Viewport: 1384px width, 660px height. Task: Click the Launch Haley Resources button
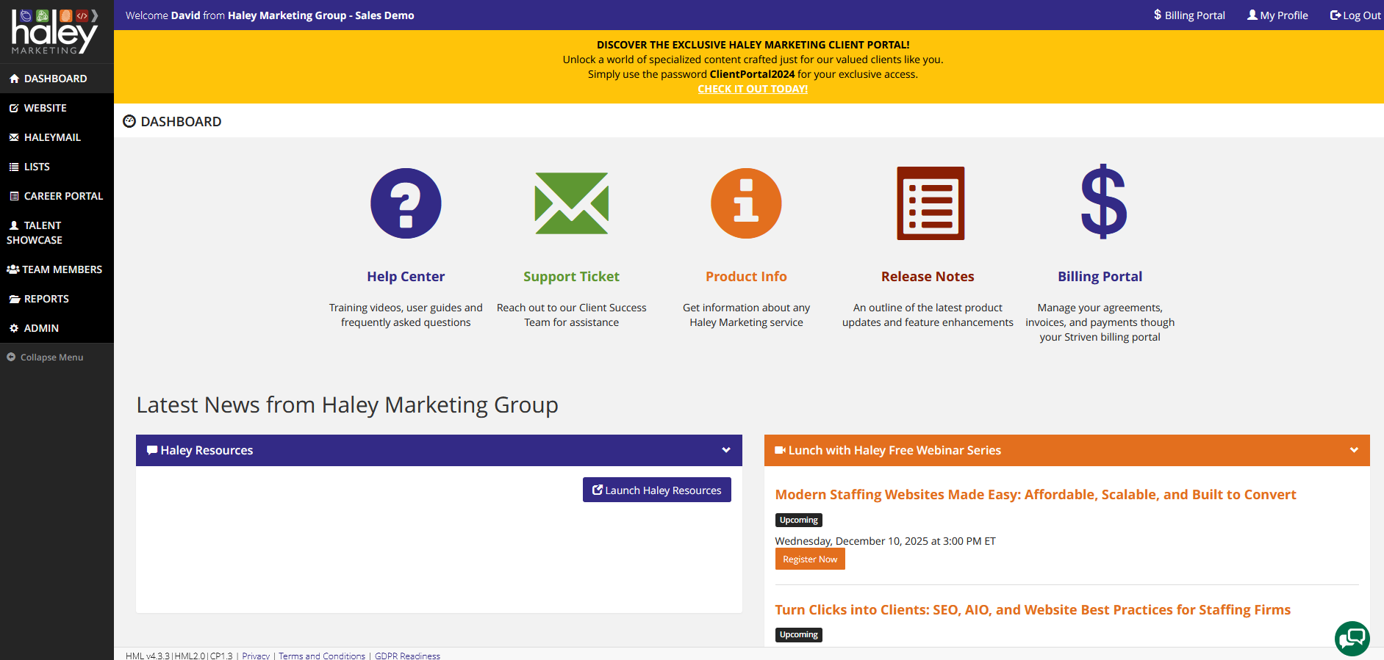pos(656,490)
